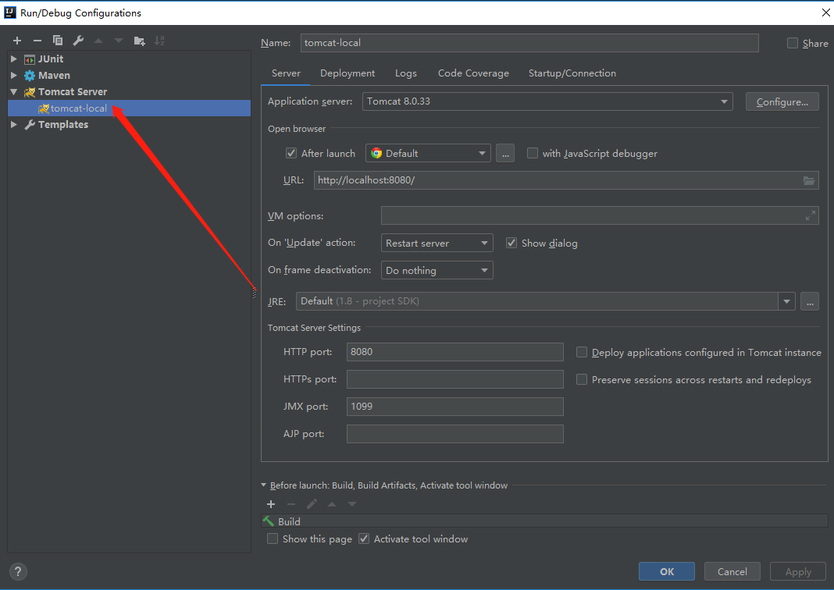Click the Build hammer icon

(269, 521)
